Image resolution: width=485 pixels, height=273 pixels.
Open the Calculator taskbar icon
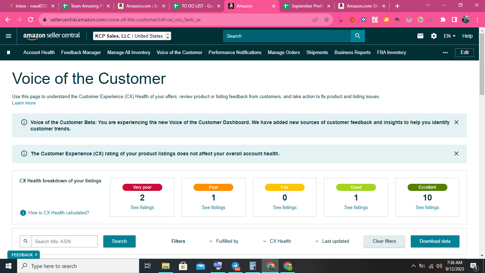[x=253, y=266]
